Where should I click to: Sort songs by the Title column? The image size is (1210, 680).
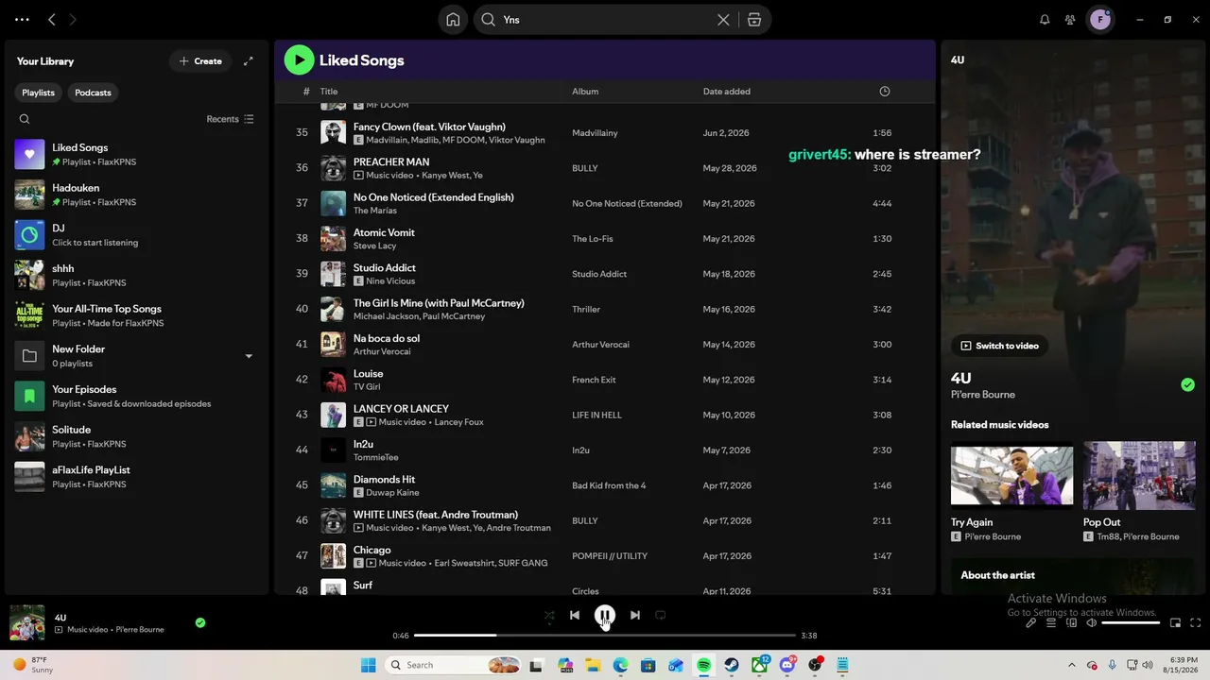pos(329,92)
